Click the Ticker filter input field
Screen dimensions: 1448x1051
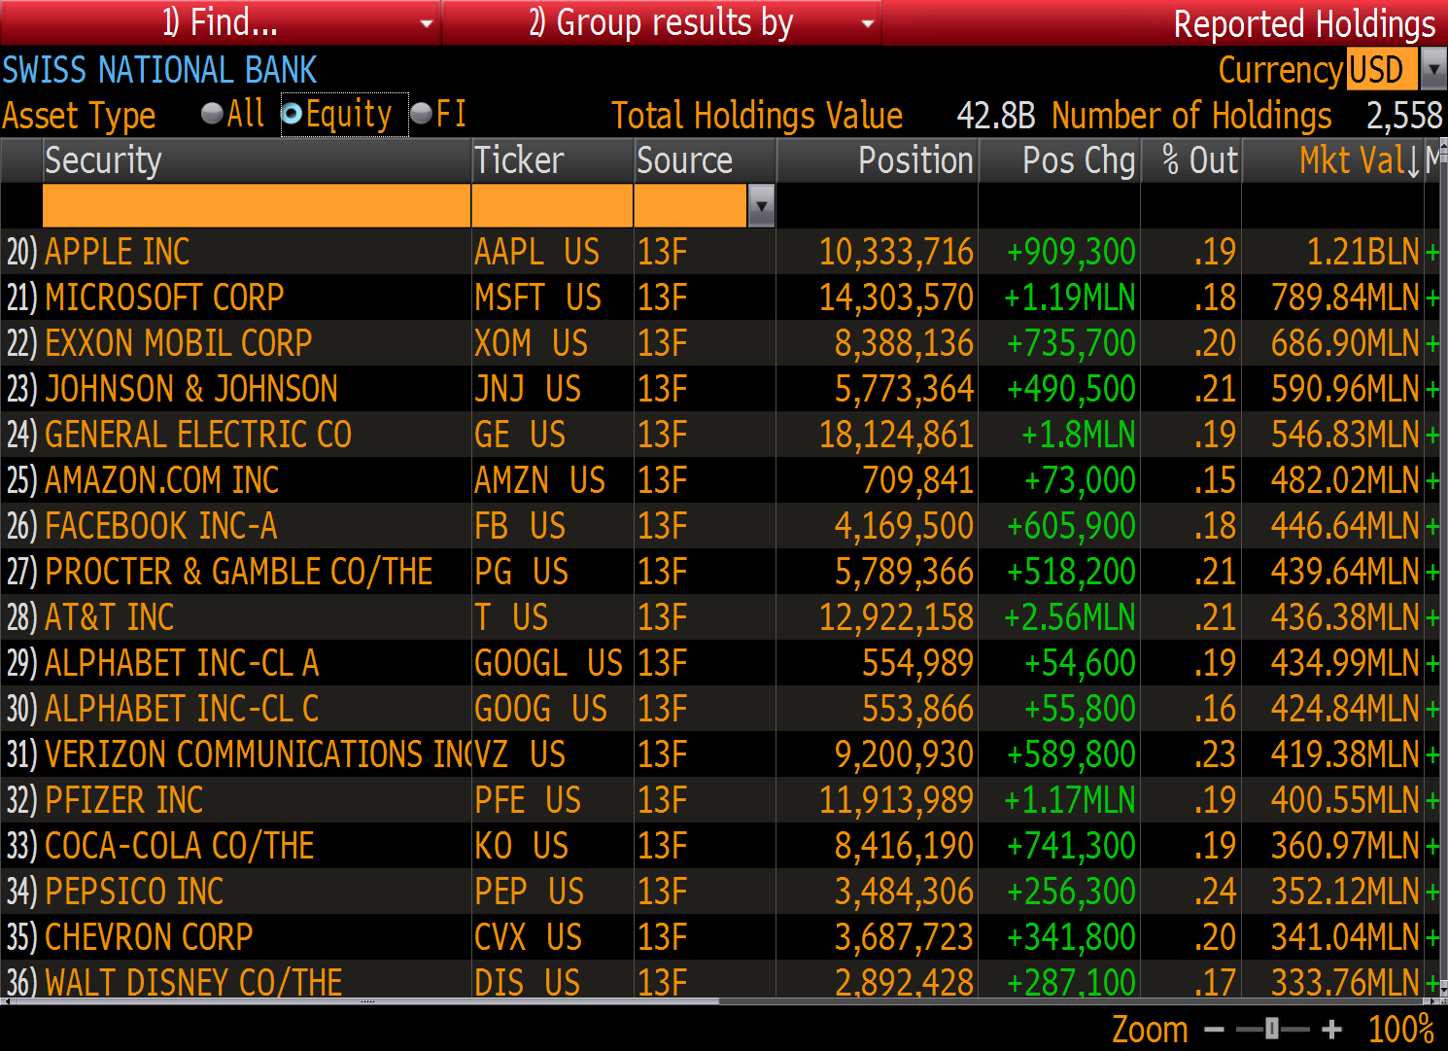click(552, 206)
